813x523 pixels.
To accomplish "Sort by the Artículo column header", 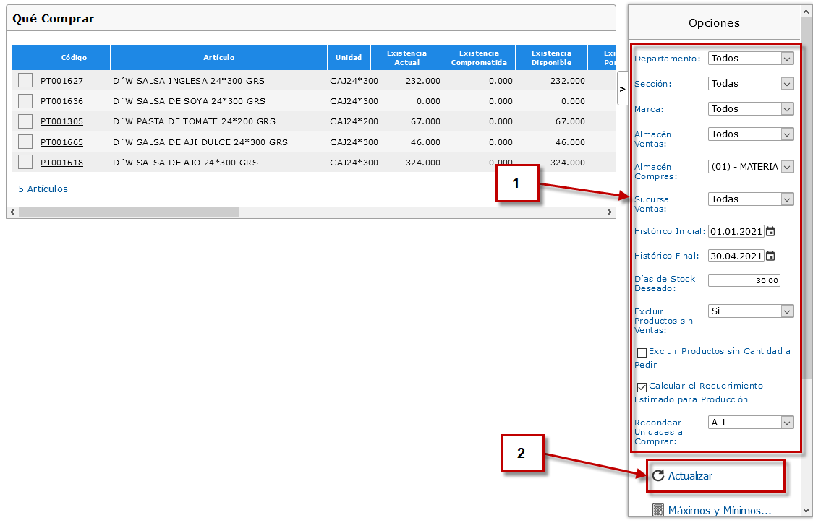I will (x=218, y=58).
